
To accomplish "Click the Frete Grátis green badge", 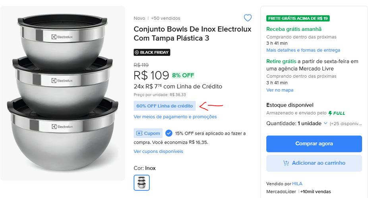I will pyautogui.click(x=298, y=18).
